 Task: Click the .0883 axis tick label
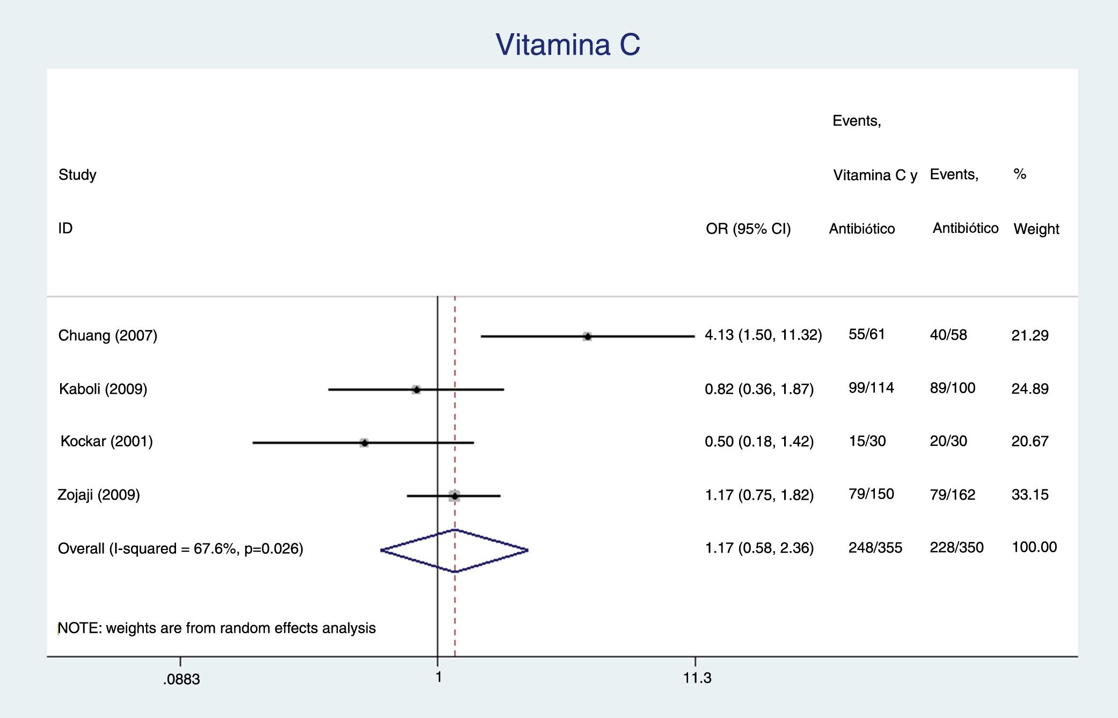[181, 679]
